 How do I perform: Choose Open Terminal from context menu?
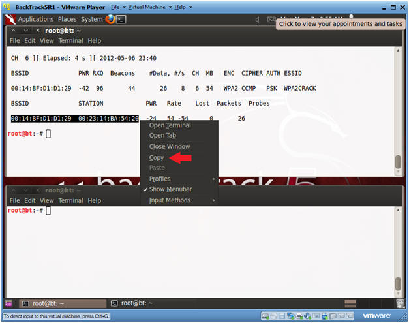click(x=170, y=125)
